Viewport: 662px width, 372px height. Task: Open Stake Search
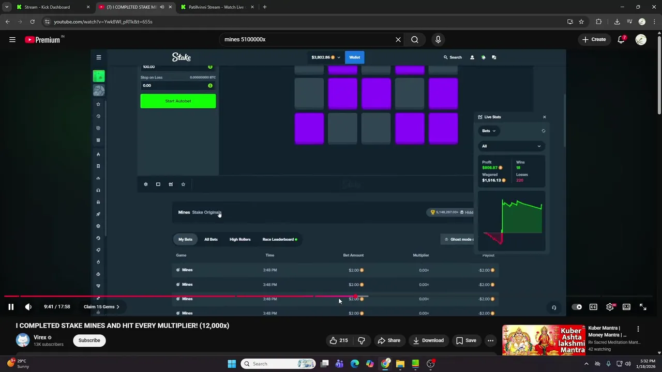coord(453,57)
